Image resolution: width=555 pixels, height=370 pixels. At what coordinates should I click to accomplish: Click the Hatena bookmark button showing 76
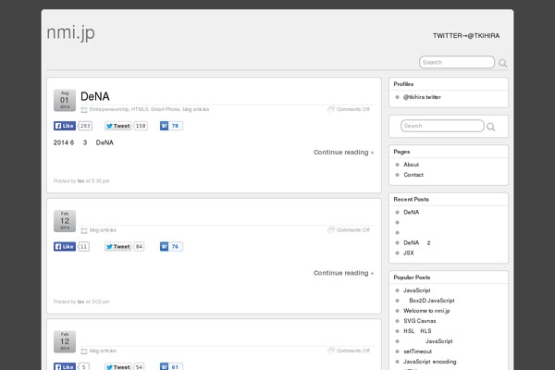tap(171, 246)
